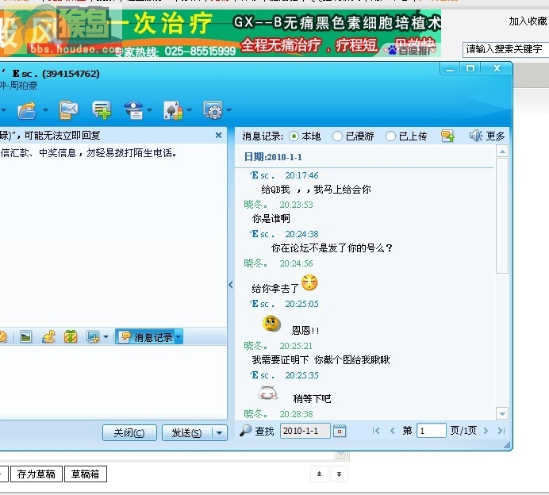Click the 更多 link
This screenshot has width=549, height=495.
pos(495,136)
